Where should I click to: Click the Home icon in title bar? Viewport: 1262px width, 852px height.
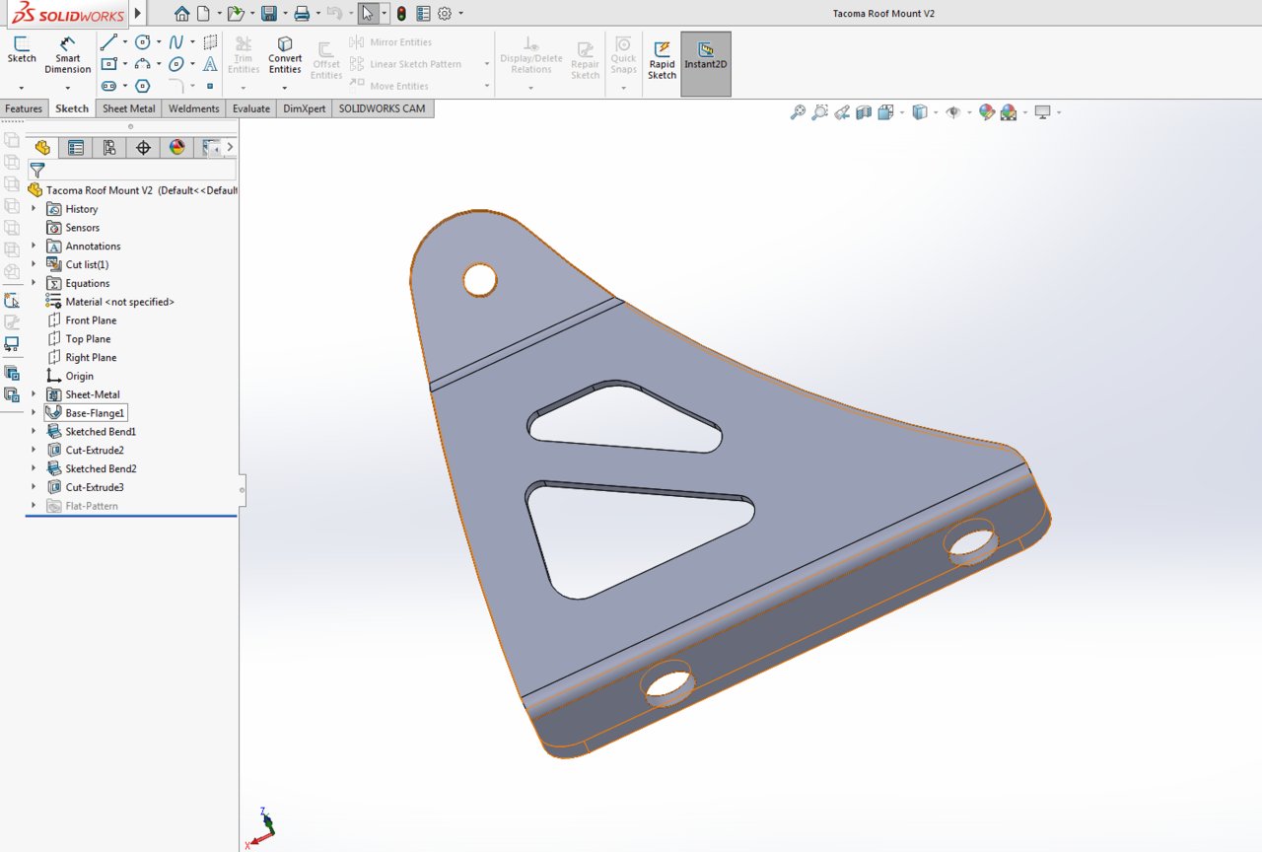(181, 14)
